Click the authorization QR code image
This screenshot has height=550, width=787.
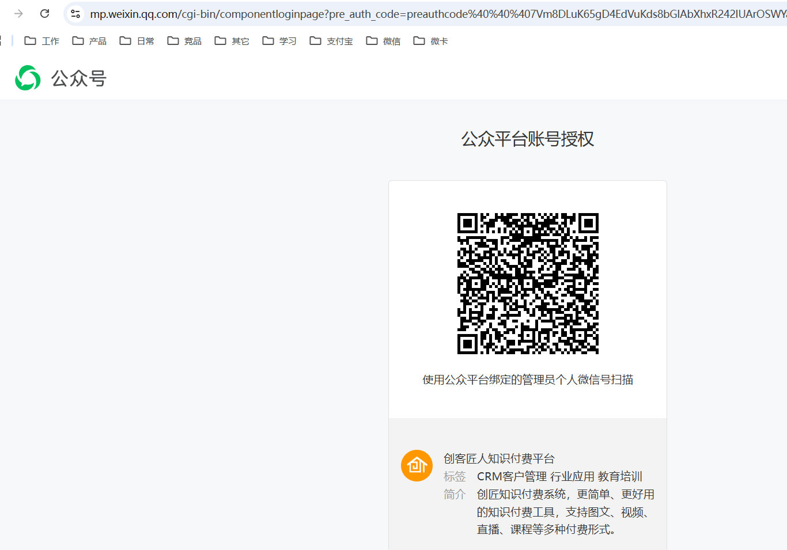(x=528, y=283)
